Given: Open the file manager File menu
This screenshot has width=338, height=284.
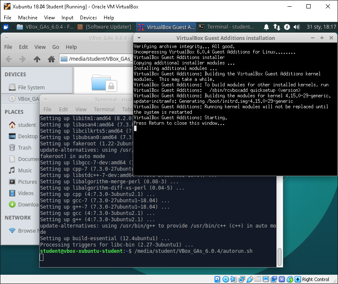Looking at the screenshot, I should point(8,47).
